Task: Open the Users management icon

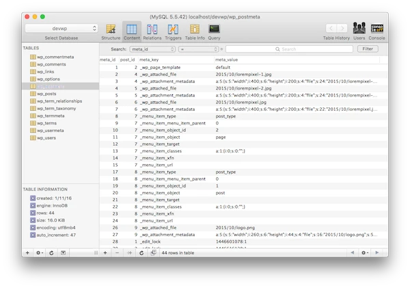Action: click(x=359, y=29)
